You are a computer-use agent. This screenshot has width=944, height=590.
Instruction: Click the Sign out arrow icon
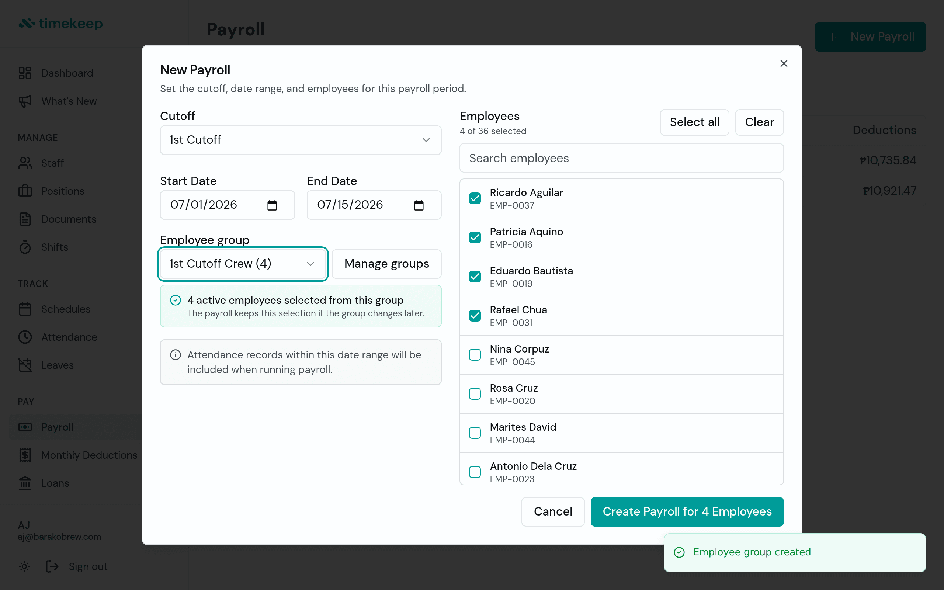click(x=52, y=566)
